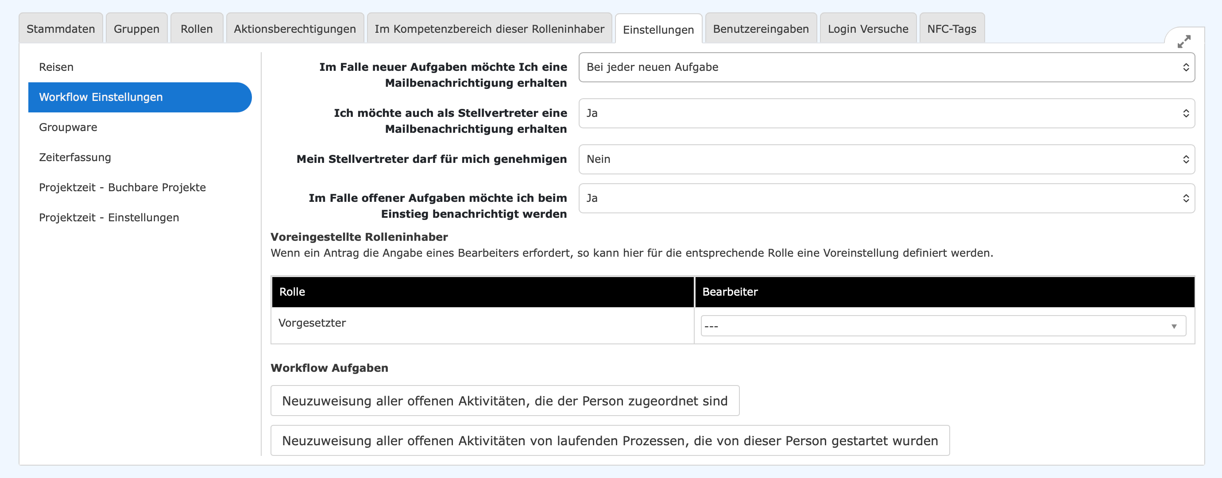
Task: Open the Stammdaten tab
Action: point(61,28)
